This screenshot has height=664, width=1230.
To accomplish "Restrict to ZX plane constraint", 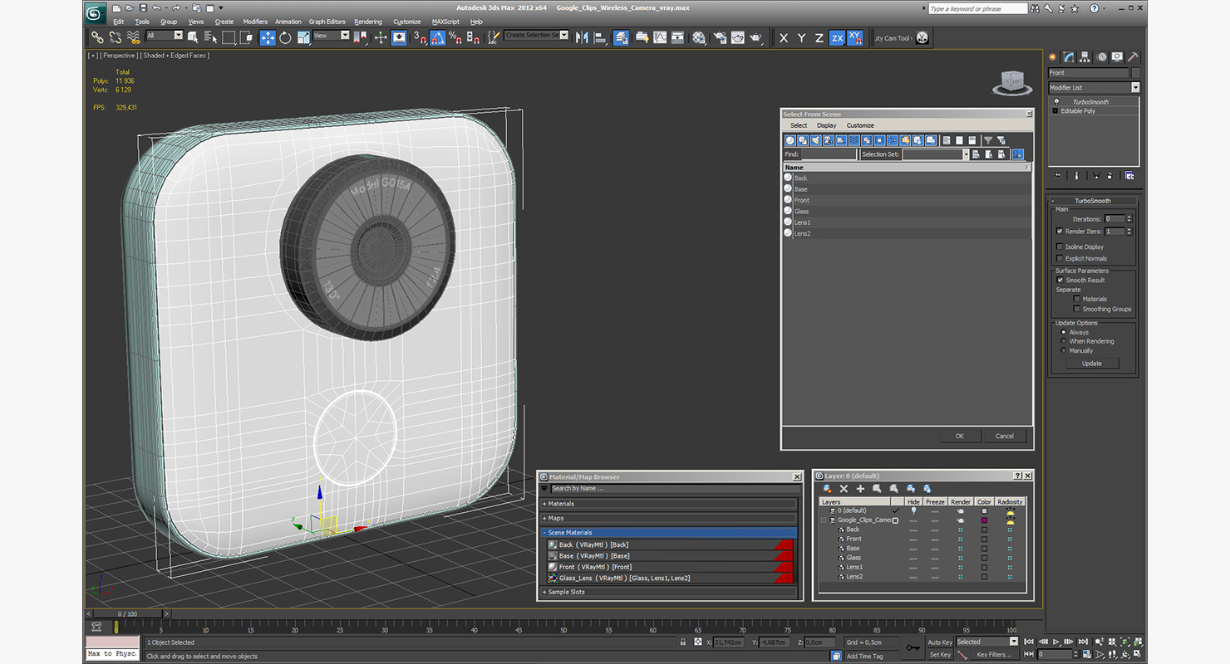I will click(x=836, y=37).
